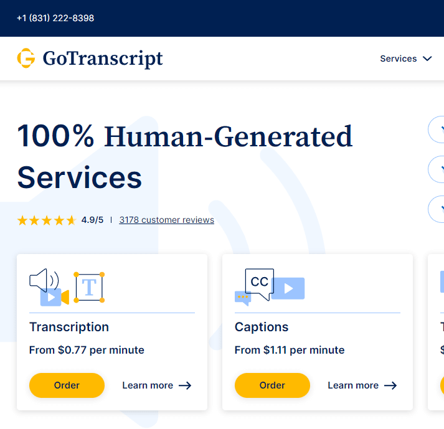Image resolution: width=444 pixels, height=429 pixels.
Task: Click the text box T icon
Action: tap(89, 287)
